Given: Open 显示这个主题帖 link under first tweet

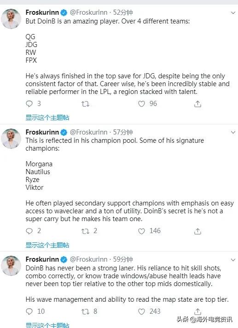Looking at the screenshot, I should coord(47,117).
